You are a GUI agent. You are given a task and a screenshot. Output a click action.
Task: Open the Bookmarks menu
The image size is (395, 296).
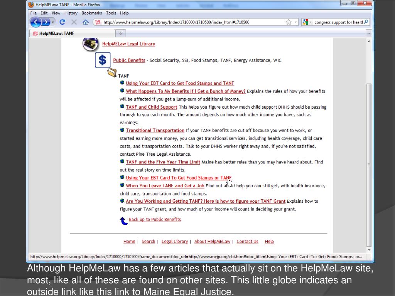click(92, 13)
